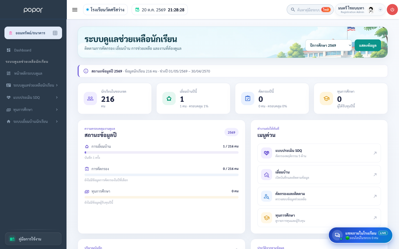
Task: Click the search magnifier icon
Action: tap(293, 10)
